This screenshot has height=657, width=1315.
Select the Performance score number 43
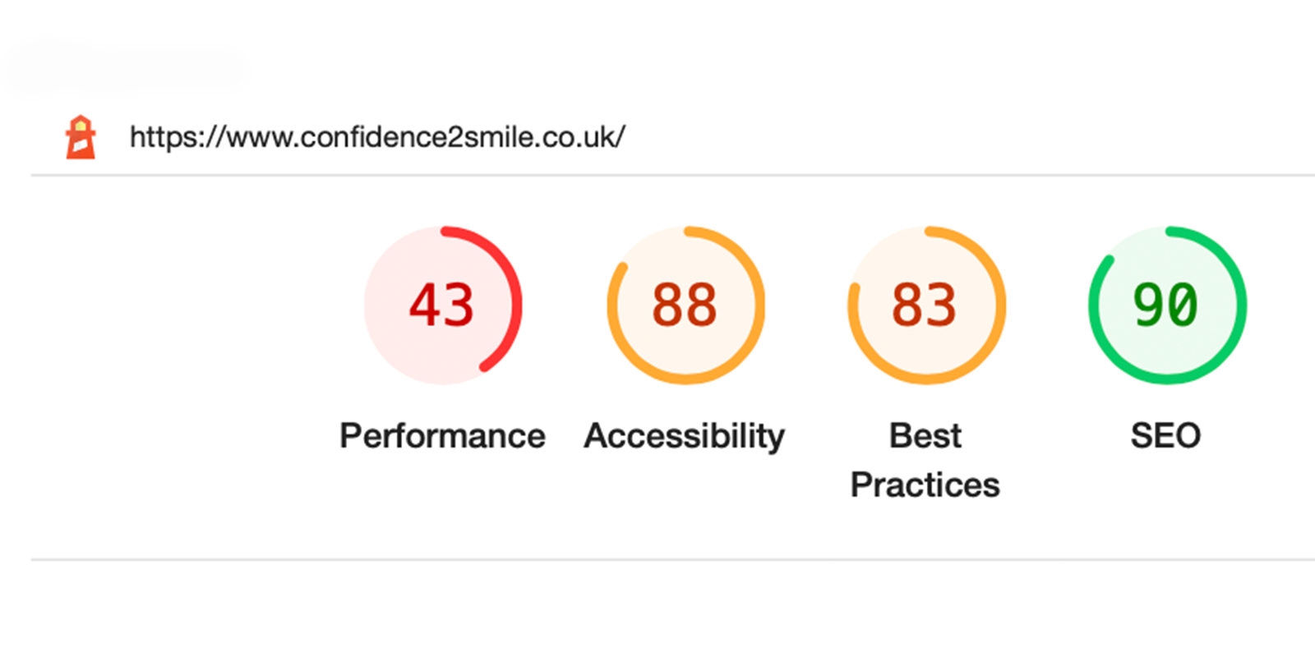point(442,306)
